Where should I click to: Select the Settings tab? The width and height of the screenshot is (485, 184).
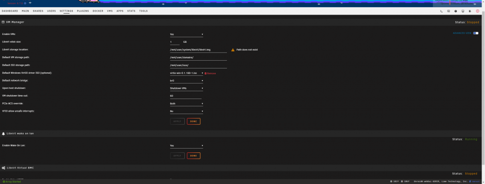coord(66,11)
